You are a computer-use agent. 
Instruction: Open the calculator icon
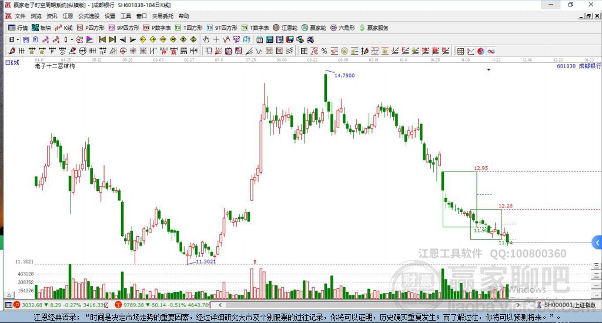[269, 39]
